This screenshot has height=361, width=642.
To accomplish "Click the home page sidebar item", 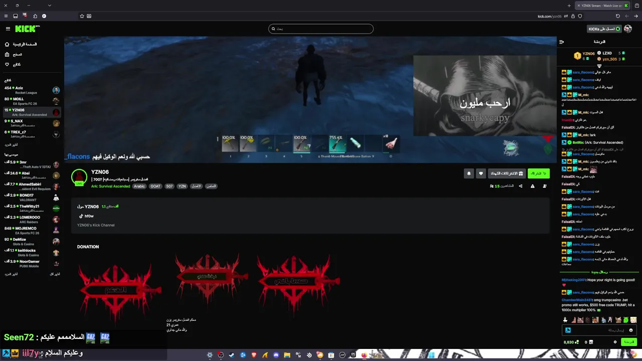I will pos(21,44).
